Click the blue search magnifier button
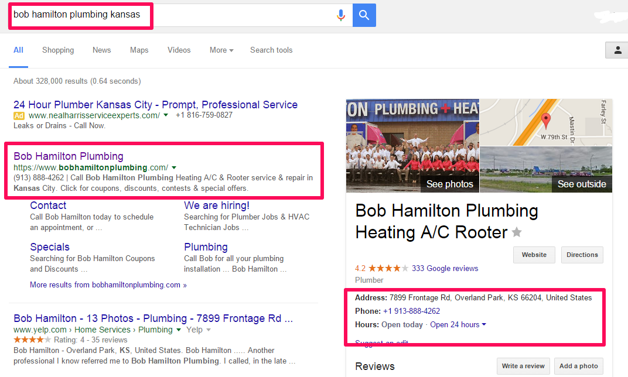Screen dimensions: 628x377 (x=364, y=15)
